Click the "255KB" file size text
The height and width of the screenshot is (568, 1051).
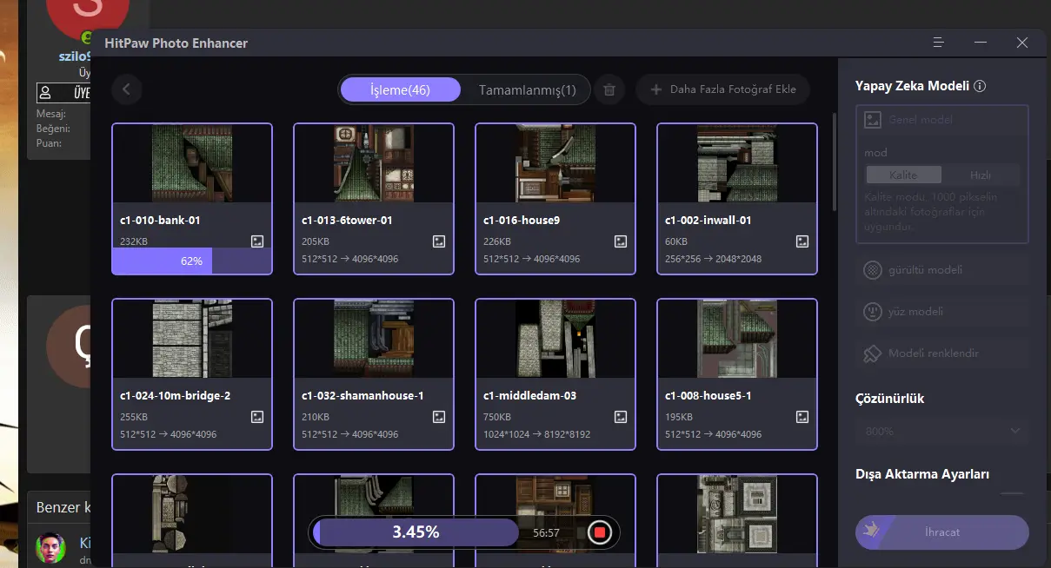(133, 417)
